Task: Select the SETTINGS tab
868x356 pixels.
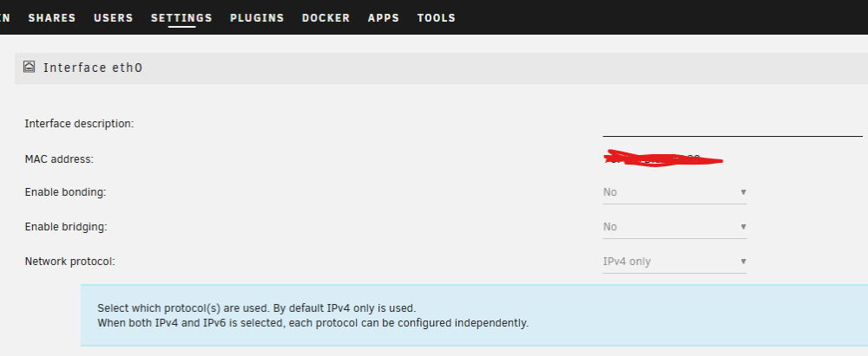Action: 181,17
